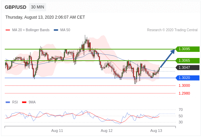Image resolution: width=203 pixels, height=138 pixels.
Task: Click the Aug 11 date axis label
Action: pyautogui.click(x=57, y=131)
